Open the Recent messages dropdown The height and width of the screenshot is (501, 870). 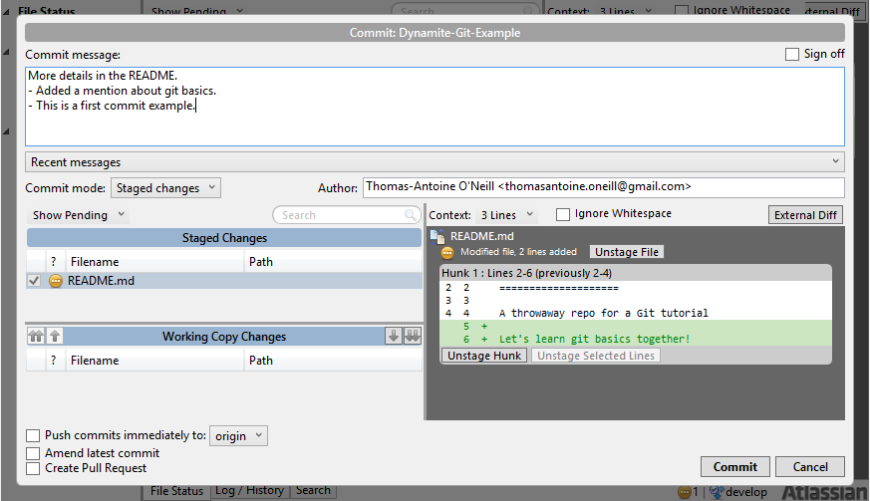pos(435,162)
